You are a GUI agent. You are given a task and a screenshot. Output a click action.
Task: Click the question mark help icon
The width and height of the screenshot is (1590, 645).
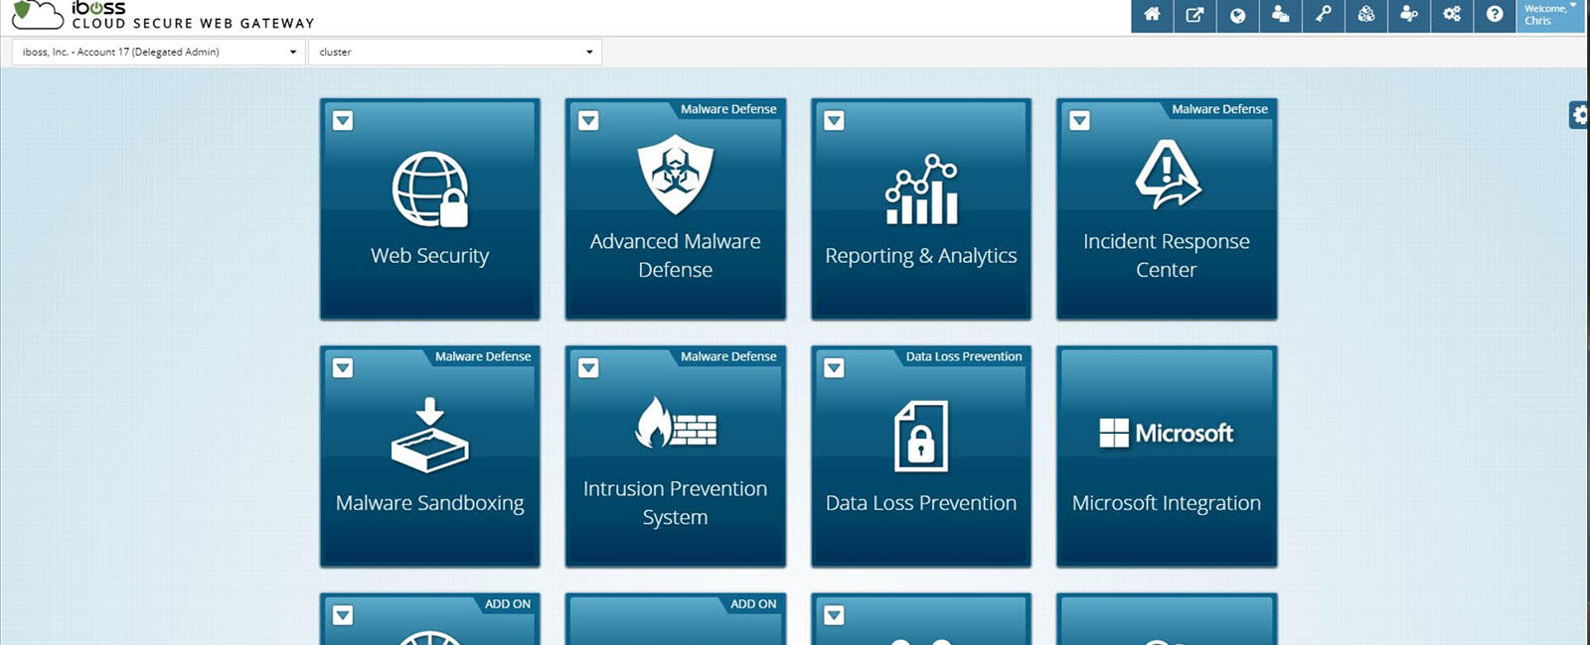pyautogui.click(x=1495, y=15)
